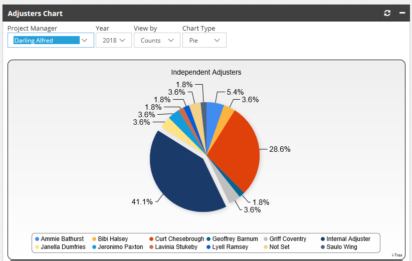Click Geoffrey Barnum in the legend
412x261 pixels.
pos(235,239)
